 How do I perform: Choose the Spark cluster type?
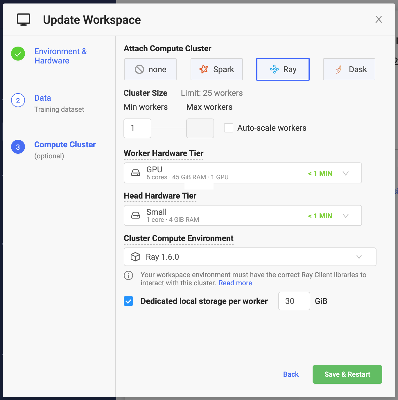coord(217,69)
